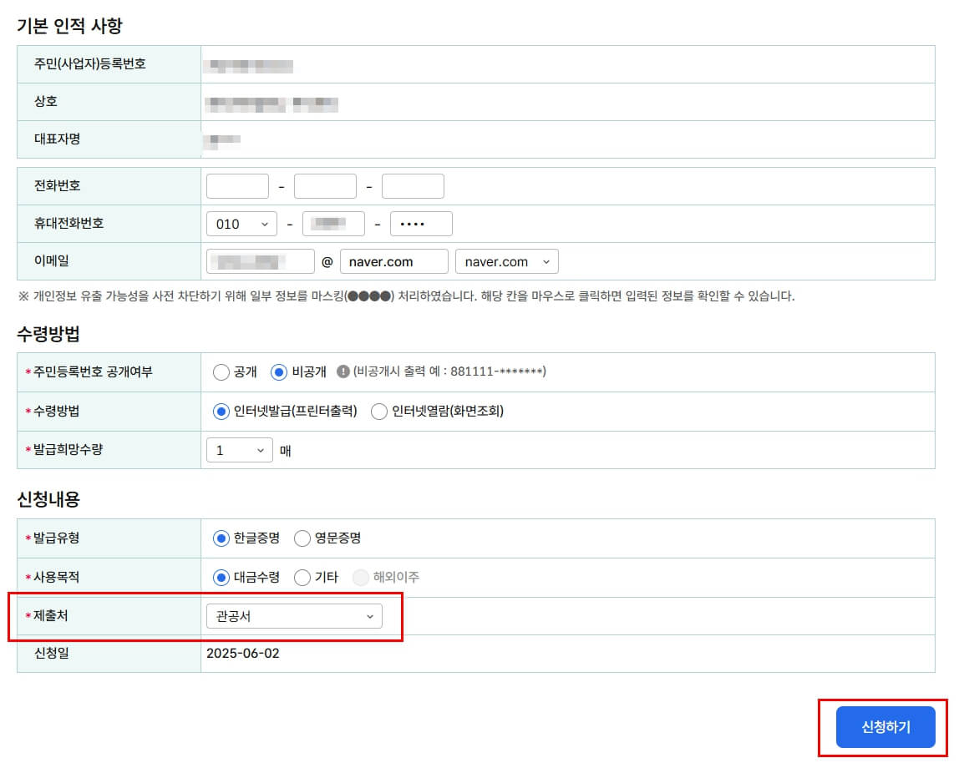Open the 제출처 dropdown showing 관공서
The height and width of the screenshot is (768, 959).
point(297,616)
